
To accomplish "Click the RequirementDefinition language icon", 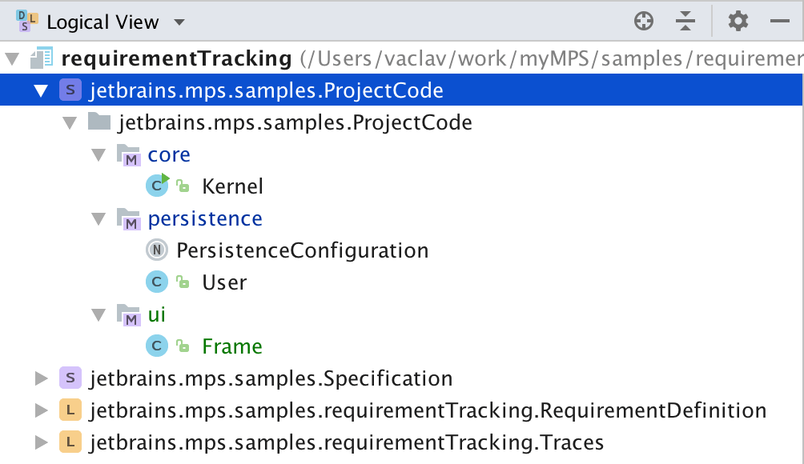I will coord(70,410).
